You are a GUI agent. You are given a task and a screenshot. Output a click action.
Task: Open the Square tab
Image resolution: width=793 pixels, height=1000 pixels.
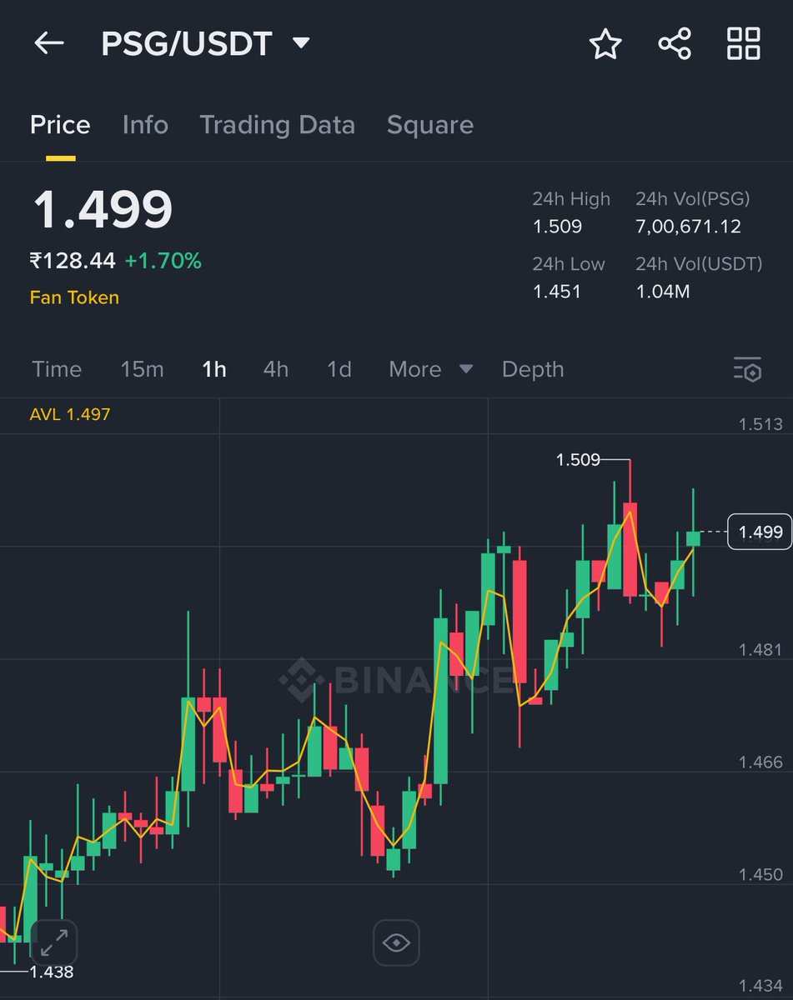tap(430, 125)
